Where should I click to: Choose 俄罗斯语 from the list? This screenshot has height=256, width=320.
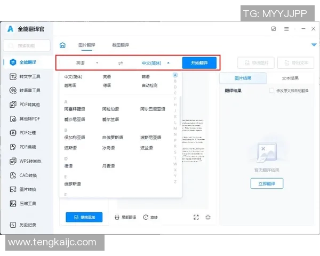click(x=73, y=184)
